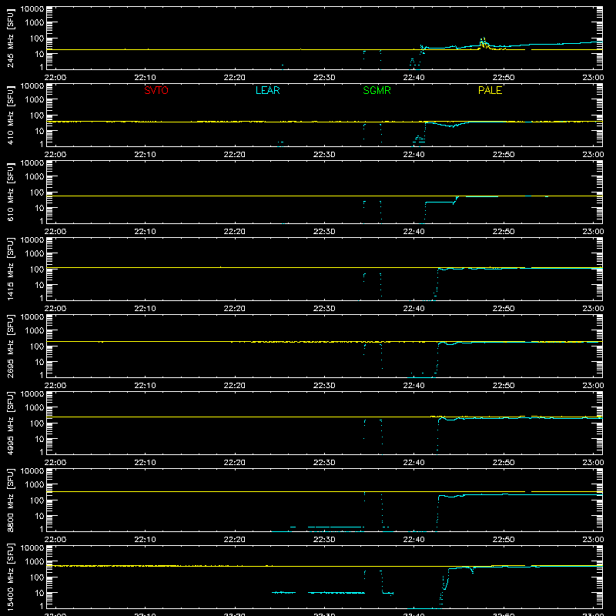Viewport: 616px width, 616px height.
Task: Click the 22:40 time label under 245 MHz plot
Action: point(413,78)
